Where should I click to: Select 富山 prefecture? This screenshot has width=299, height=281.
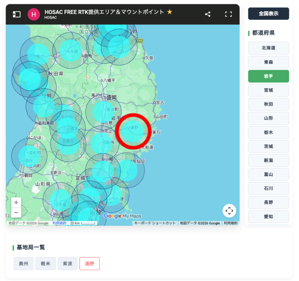tap(269, 174)
